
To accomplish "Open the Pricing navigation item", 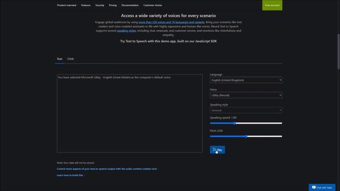I will click(113, 5).
